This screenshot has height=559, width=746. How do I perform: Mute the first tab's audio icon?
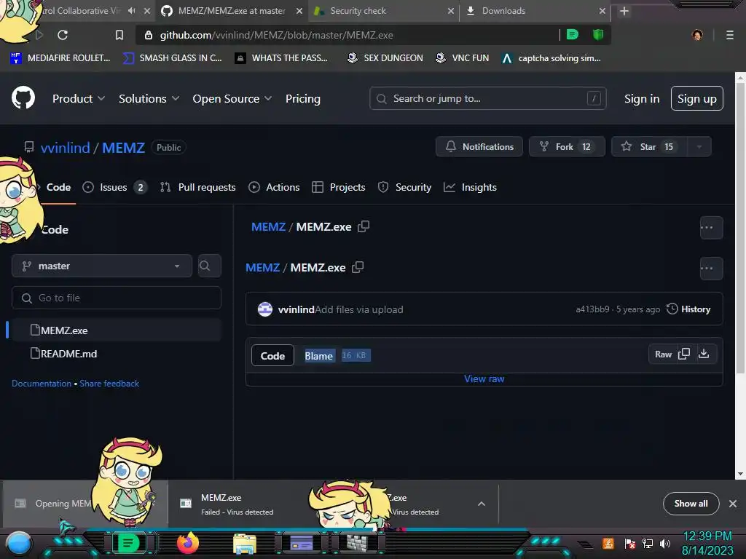132,10
